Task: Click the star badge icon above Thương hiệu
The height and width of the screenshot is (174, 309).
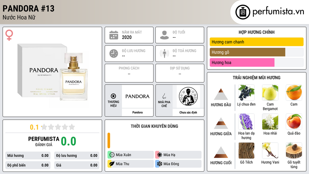Action: [113, 96]
